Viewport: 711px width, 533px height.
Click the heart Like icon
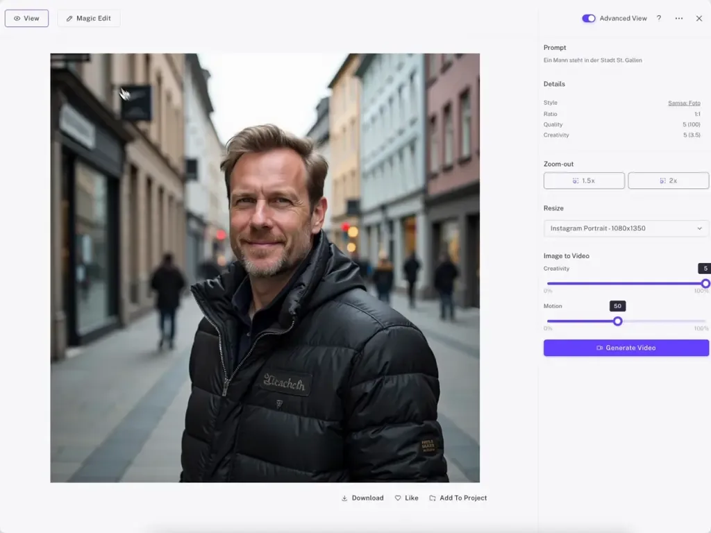pos(398,498)
